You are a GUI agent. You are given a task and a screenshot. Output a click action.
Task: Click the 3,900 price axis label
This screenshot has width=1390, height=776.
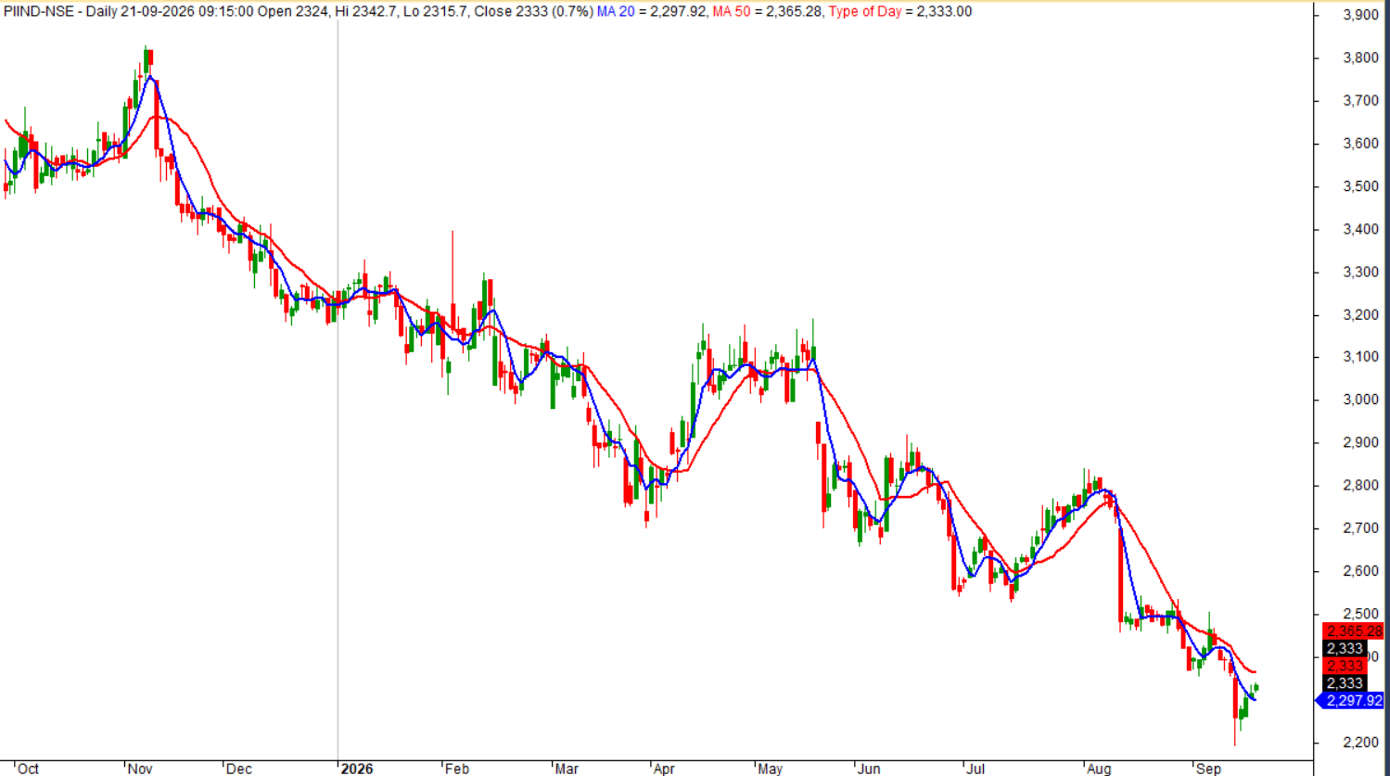coord(1360,15)
